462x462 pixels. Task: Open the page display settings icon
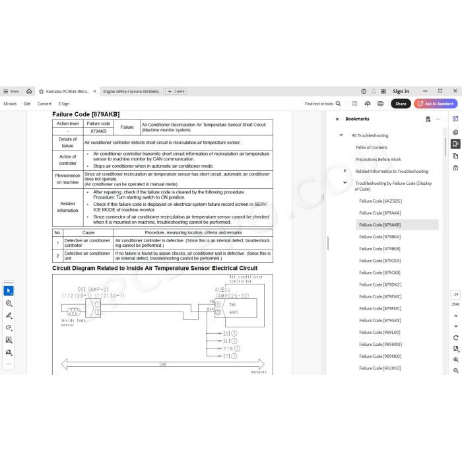(x=455, y=349)
